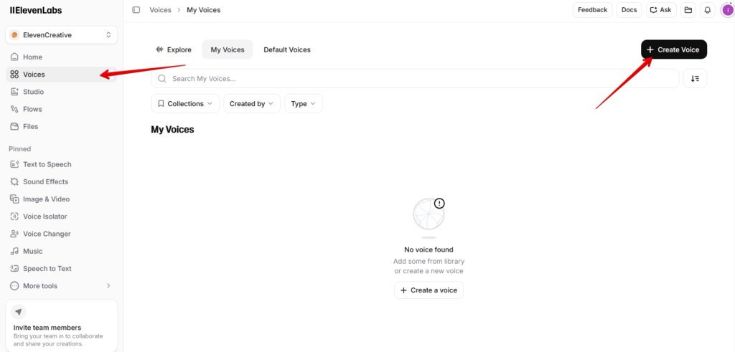Click the Text to Speech icon
This screenshot has height=352, width=735.
(x=14, y=164)
